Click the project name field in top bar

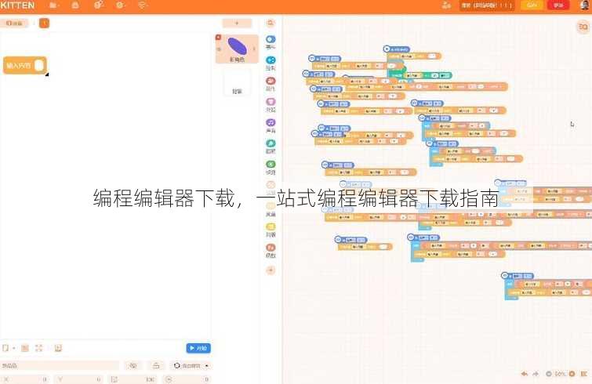[x=487, y=5]
